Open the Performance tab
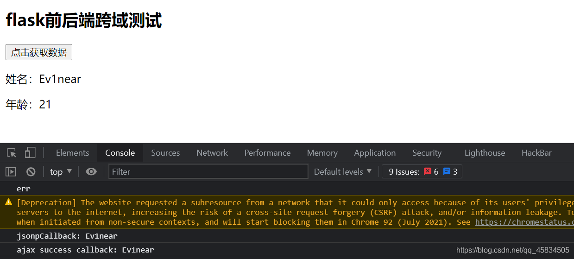 pos(267,153)
